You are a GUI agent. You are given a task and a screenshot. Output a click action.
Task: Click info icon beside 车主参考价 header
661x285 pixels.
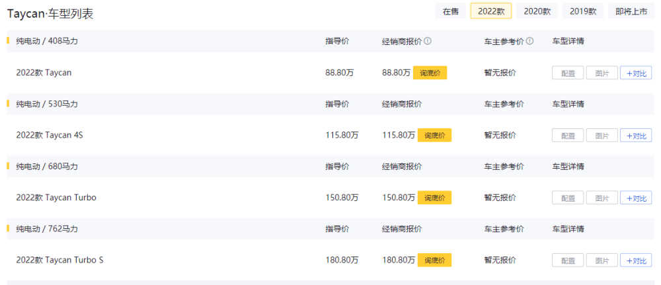click(530, 41)
